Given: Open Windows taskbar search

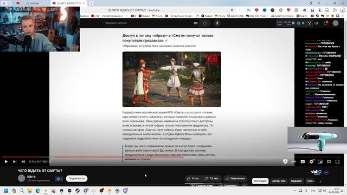Looking at the screenshot, I should pos(22,191).
